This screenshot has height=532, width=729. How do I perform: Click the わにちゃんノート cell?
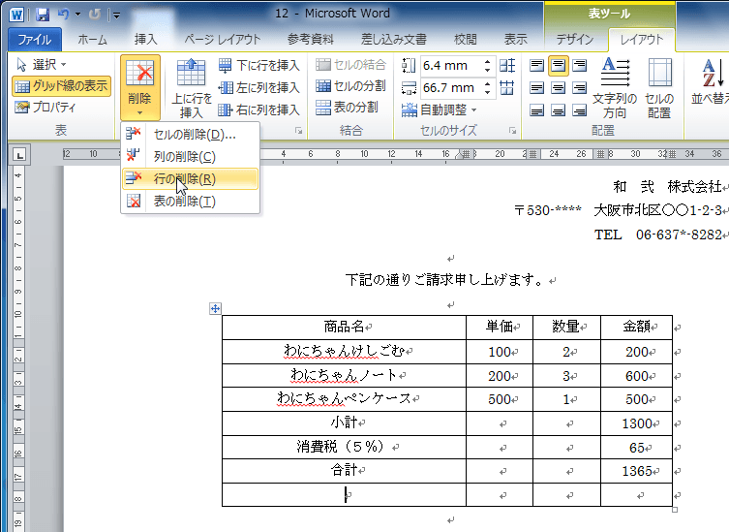[x=344, y=375]
